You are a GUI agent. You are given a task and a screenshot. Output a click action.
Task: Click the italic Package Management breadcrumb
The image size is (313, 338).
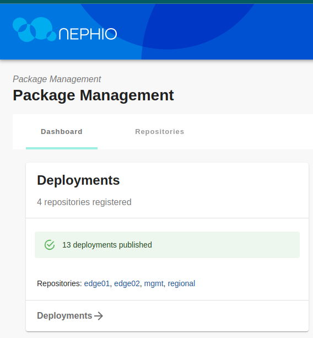point(57,79)
